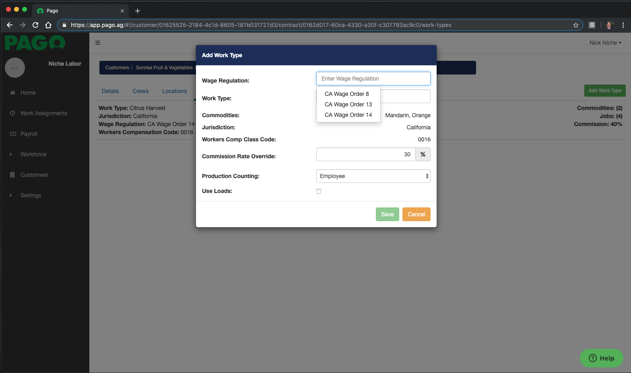Screen dimensions: 631x373
Task: Click the Niche Labor avatar circle
Action: click(x=15, y=68)
